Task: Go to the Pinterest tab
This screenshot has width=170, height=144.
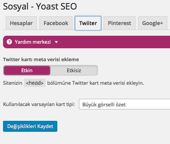Action: [x=120, y=23]
